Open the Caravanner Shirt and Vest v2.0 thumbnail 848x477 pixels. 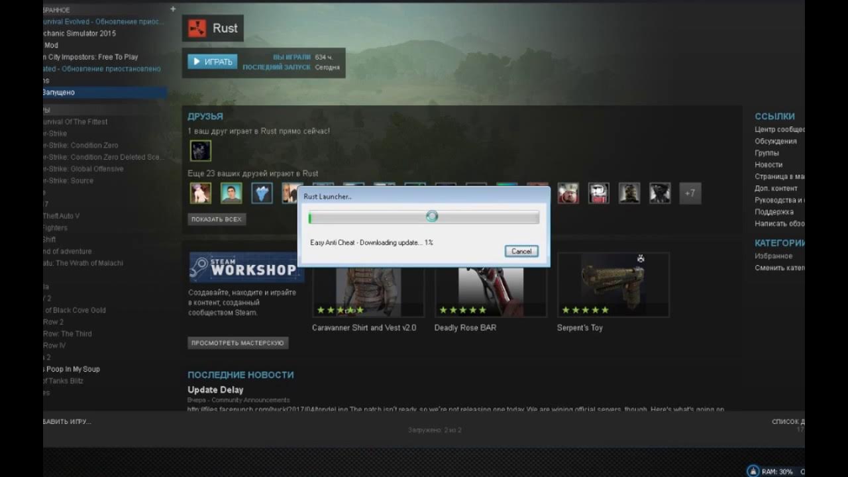(368, 285)
